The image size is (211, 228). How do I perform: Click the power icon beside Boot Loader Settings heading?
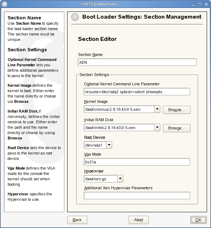(x=75, y=17)
